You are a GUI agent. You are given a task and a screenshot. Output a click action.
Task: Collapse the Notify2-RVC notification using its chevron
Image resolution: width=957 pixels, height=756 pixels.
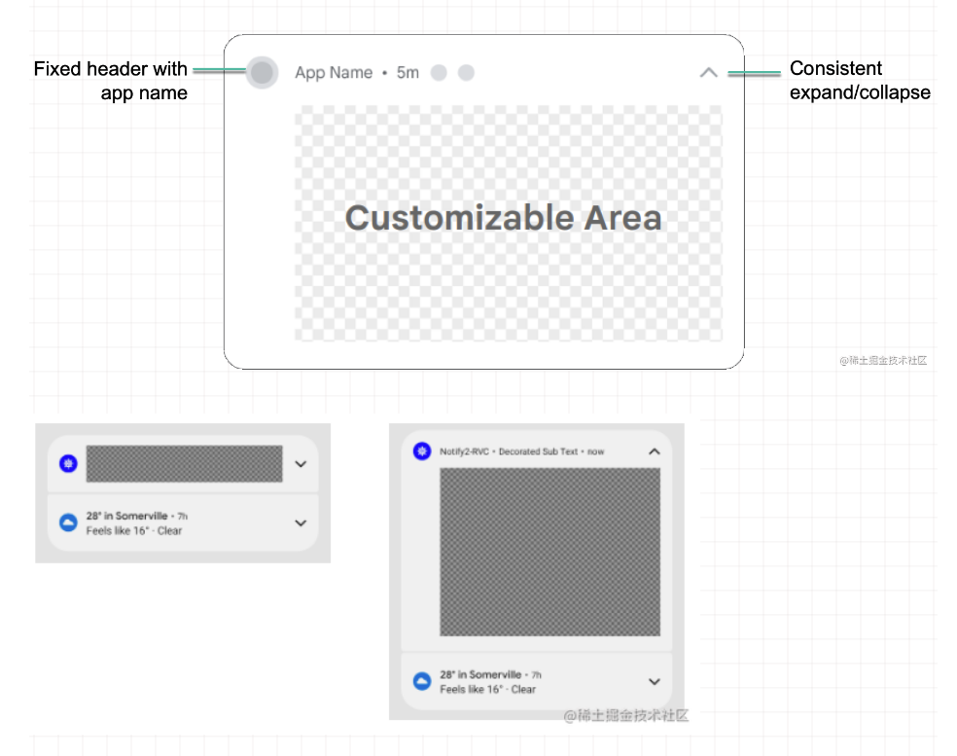coord(654,451)
